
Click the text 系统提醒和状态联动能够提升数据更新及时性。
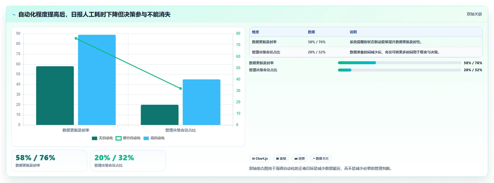(x=386, y=42)
